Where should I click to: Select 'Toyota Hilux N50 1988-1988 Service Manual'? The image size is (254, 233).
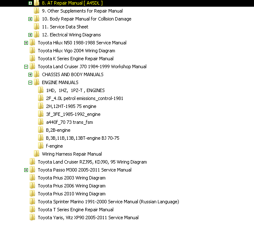pos(82,43)
